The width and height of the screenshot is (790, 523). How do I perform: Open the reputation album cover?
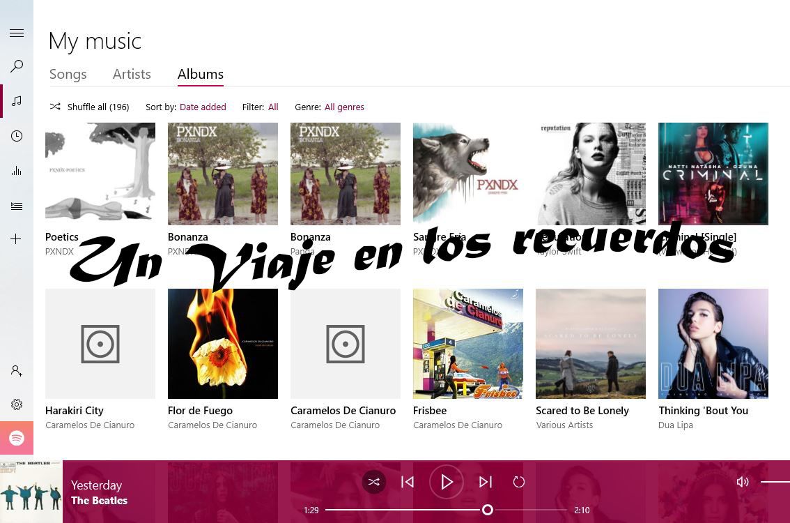point(591,174)
